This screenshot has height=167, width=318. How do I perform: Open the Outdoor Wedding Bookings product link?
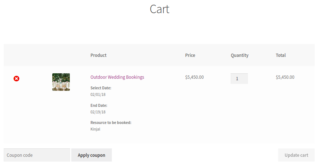coord(117,77)
